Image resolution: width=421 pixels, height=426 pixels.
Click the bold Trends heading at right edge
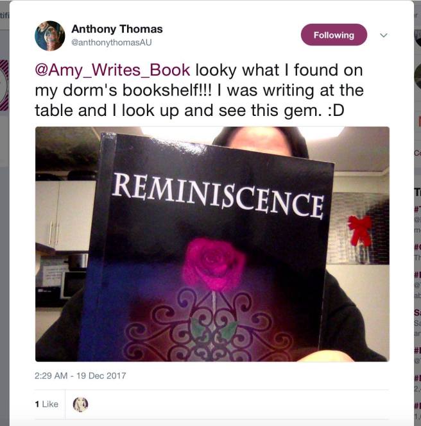coord(417,192)
